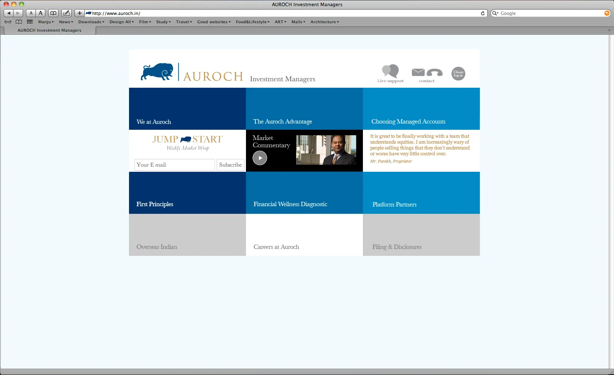Open Reading List glasses icon
Viewport: 614px width, 375px height.
click(x=8, y=22)
